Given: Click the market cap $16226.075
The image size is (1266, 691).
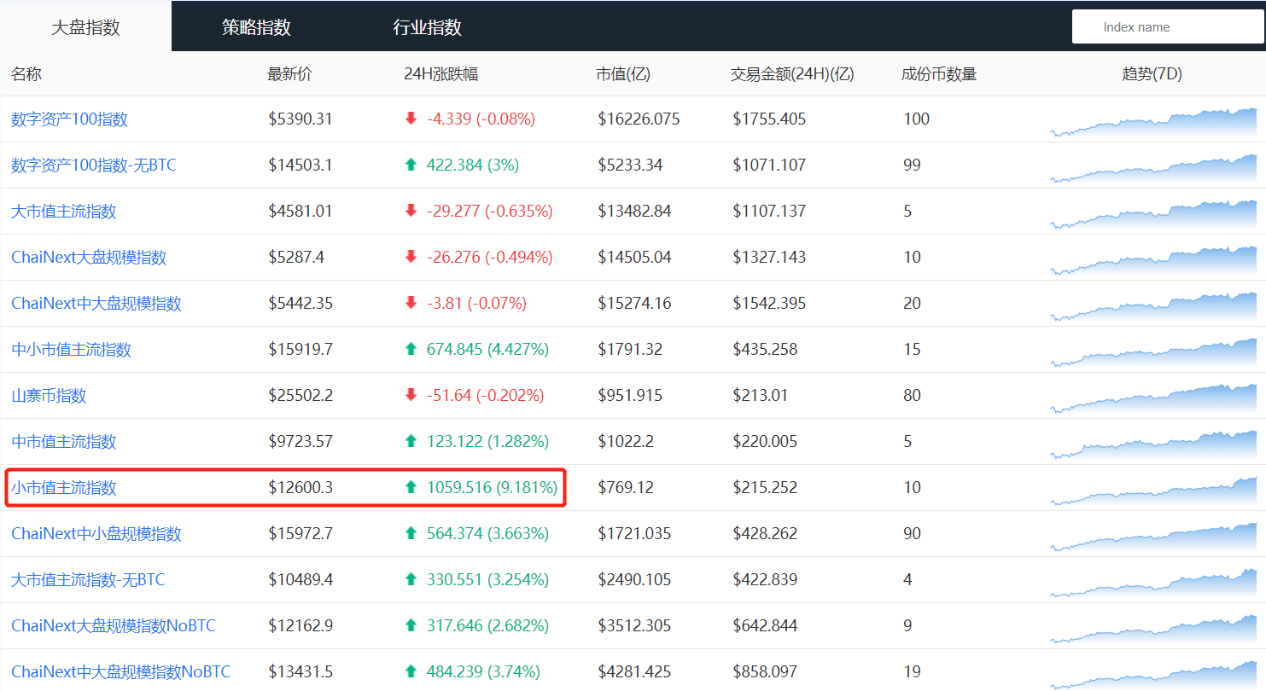Looking at the screenshot, I should point(639,119).
